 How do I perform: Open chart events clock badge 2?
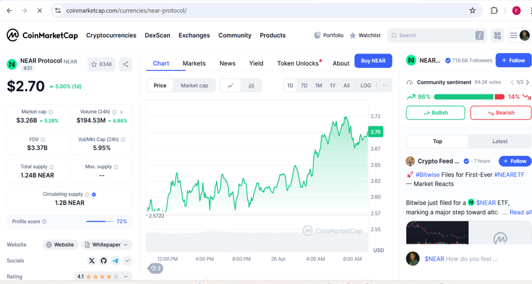coord(156,268)
